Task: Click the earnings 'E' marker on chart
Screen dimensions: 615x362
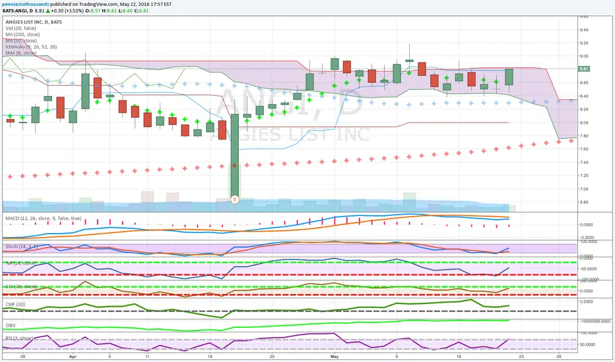Action: [x=234, y=199]
